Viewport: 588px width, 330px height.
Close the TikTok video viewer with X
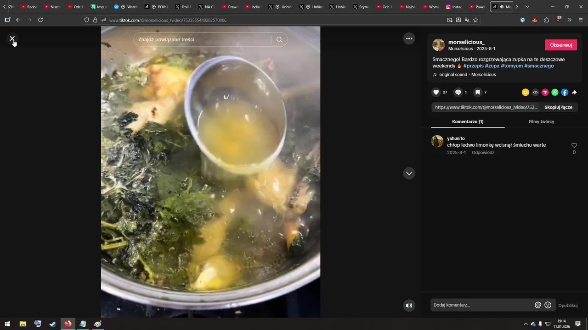coord(12,39)
